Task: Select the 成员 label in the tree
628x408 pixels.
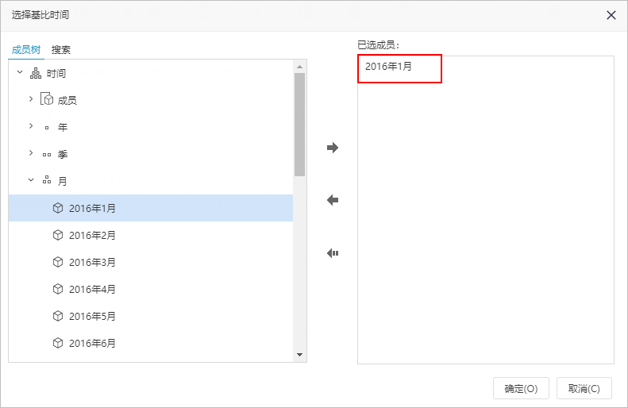Action: 67,101
